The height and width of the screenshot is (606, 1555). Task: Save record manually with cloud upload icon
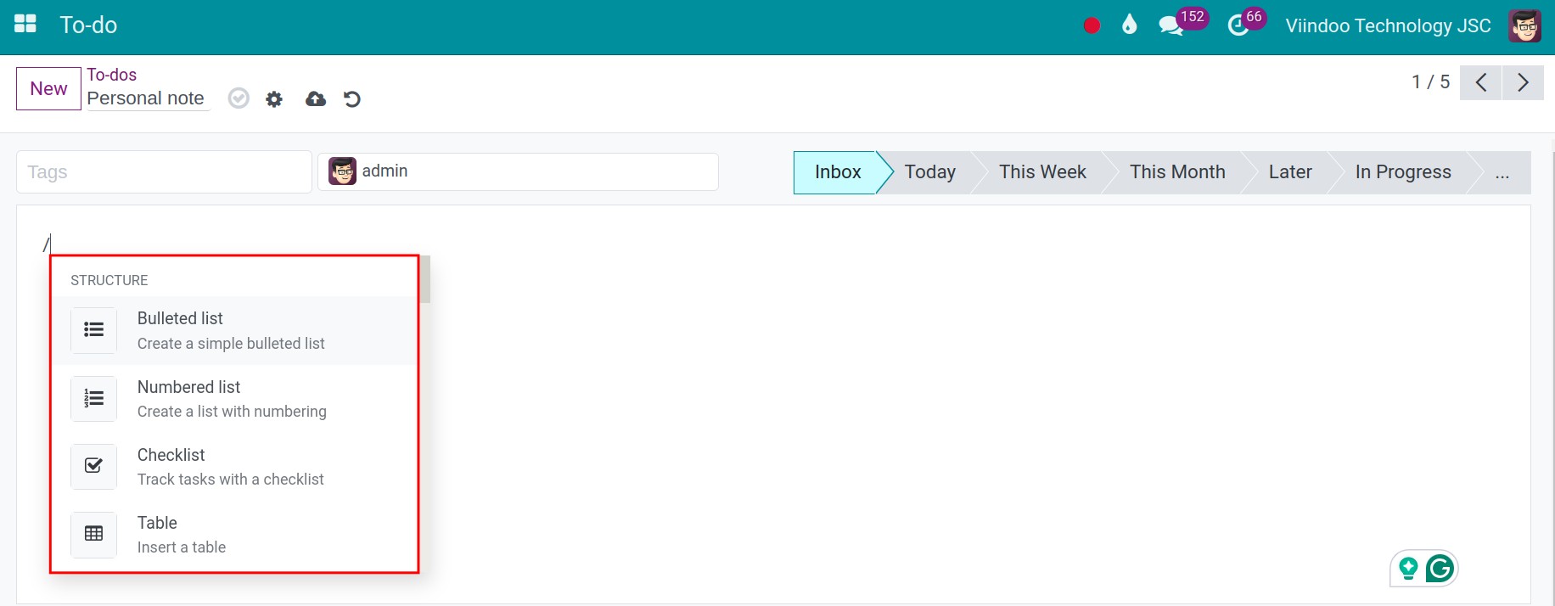(316, 99)
